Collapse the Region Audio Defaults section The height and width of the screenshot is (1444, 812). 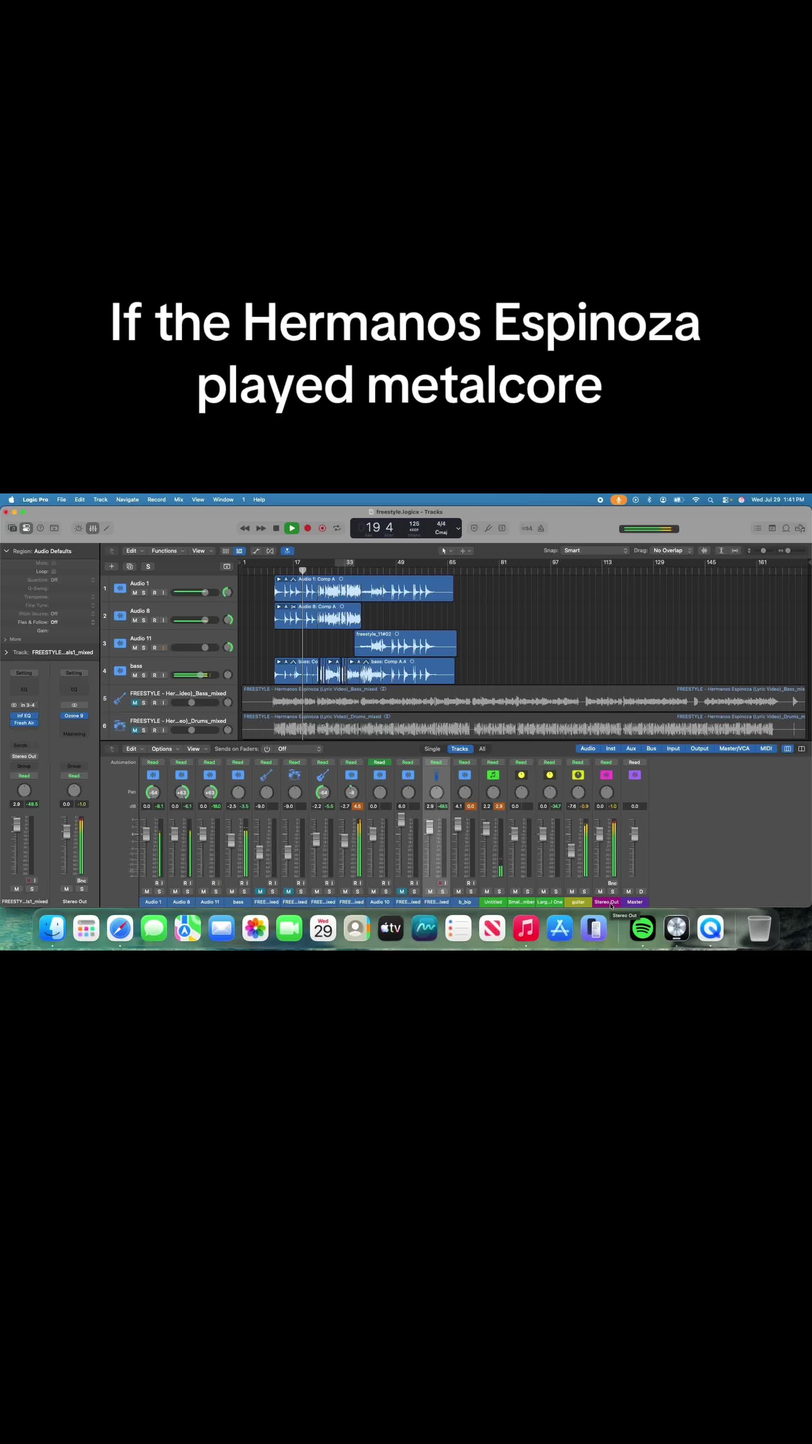(7, 551)
